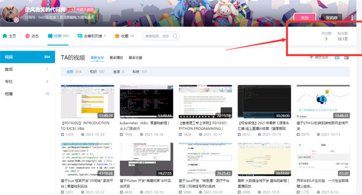Screen dimensions: 362x195
Task: Open the 01:30 video thumbnail
Action: [323, 159]
